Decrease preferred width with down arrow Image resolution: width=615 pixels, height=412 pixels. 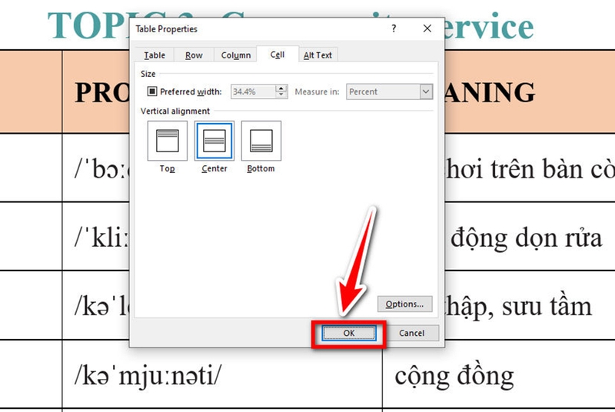click(281, 95)
